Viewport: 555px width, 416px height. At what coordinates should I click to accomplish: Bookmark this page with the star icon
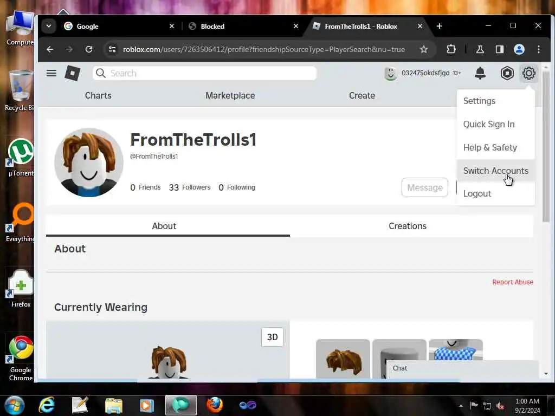tap(424, 49)
